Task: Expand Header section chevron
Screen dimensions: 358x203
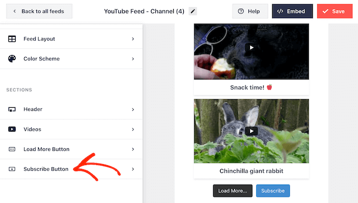Action: point(133,109)
